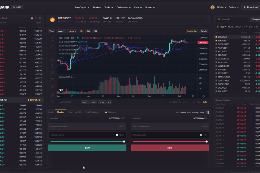
Task: Collapse the indicator legend arrow
Action: tap(61, 58)
